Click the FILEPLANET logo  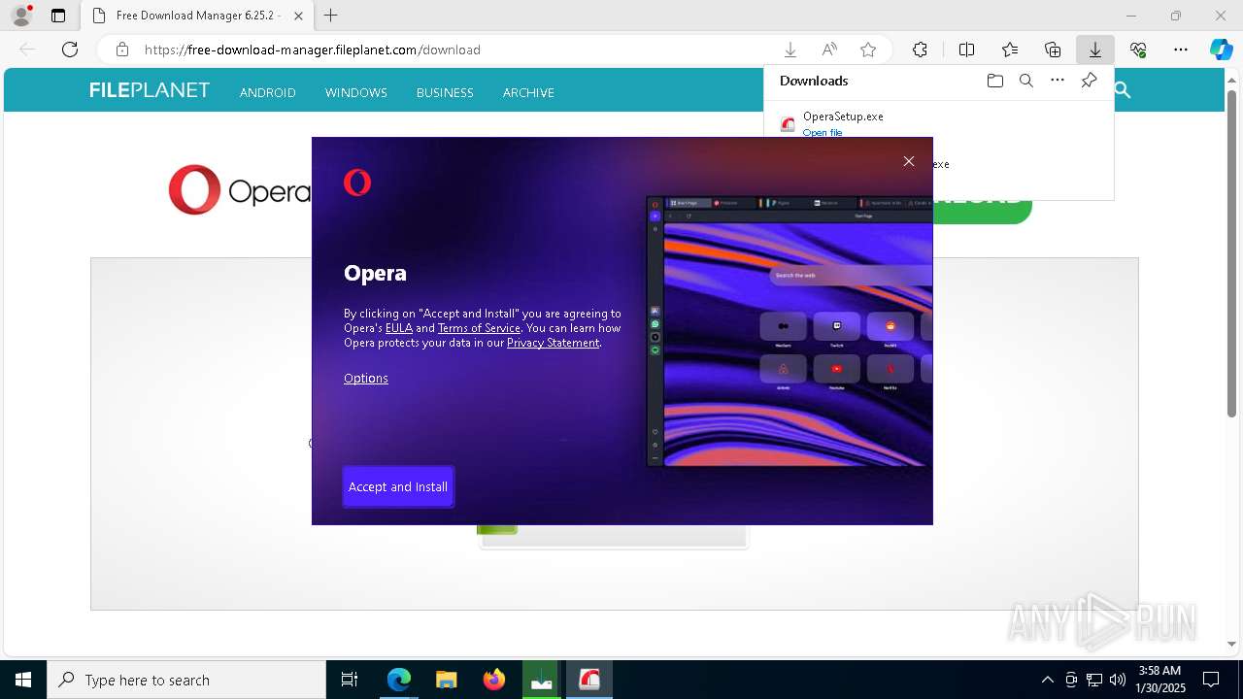point(150,90)
